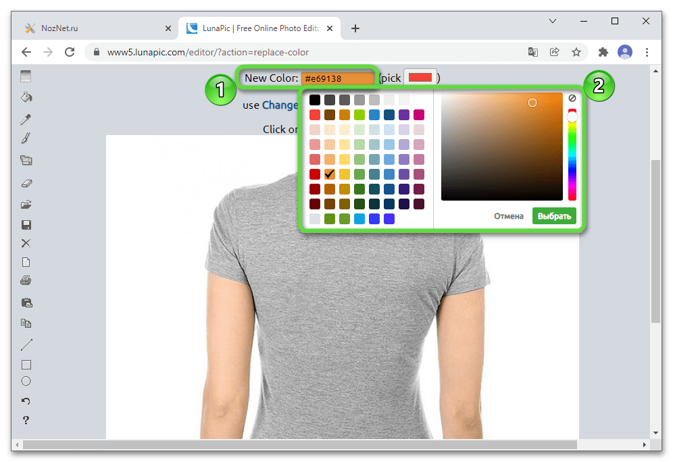Click the red pick color swatch
673x462 pixels.
coord(420,78)
